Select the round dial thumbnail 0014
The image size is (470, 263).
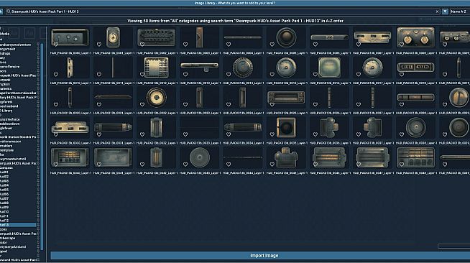(x=243, y=68)
